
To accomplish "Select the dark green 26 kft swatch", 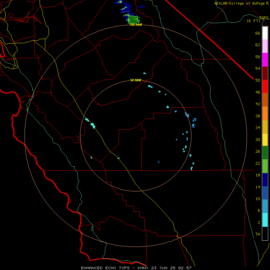I will pos(265,153).
